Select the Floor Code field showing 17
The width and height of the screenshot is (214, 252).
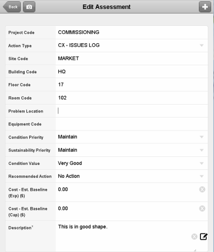[x=131, y=85]
